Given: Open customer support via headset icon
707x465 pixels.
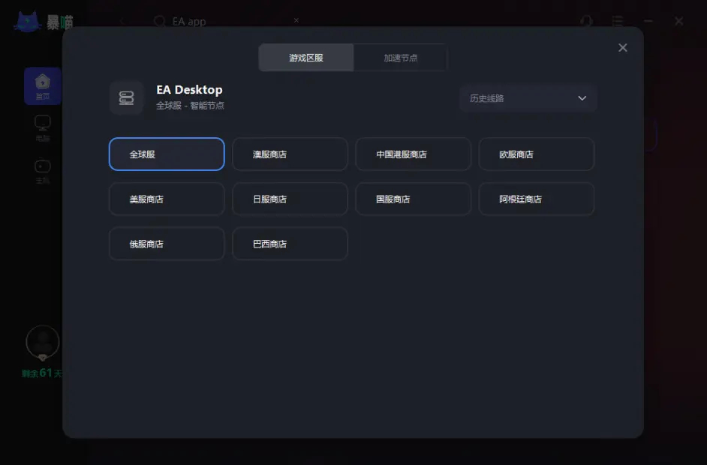Looking at the screenshot, I should (x=586, y=21).
